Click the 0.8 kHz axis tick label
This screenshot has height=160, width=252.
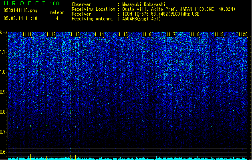(3, 112)
